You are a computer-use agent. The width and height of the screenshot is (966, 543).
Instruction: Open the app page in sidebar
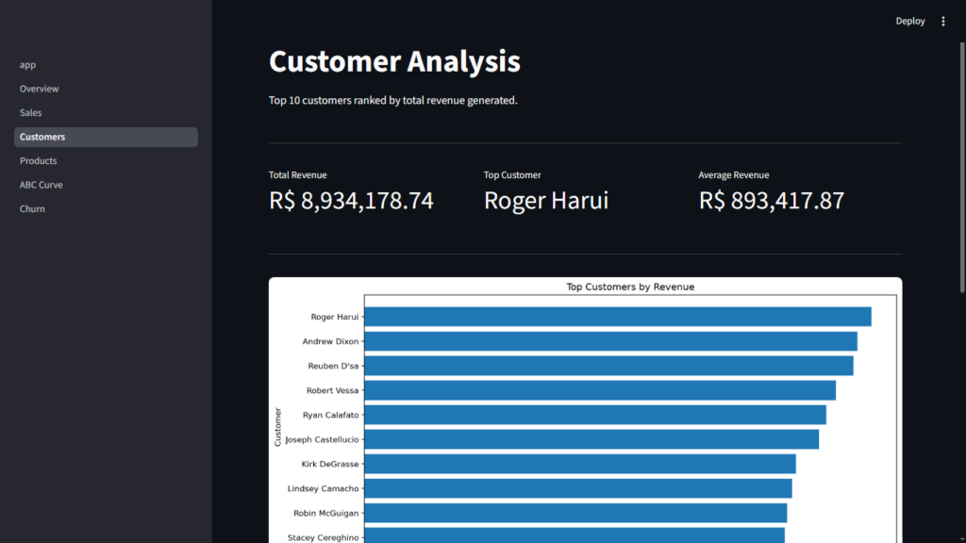106,65
